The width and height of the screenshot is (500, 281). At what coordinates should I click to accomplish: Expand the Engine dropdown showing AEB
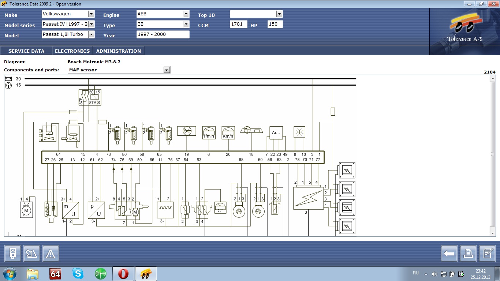186,14
